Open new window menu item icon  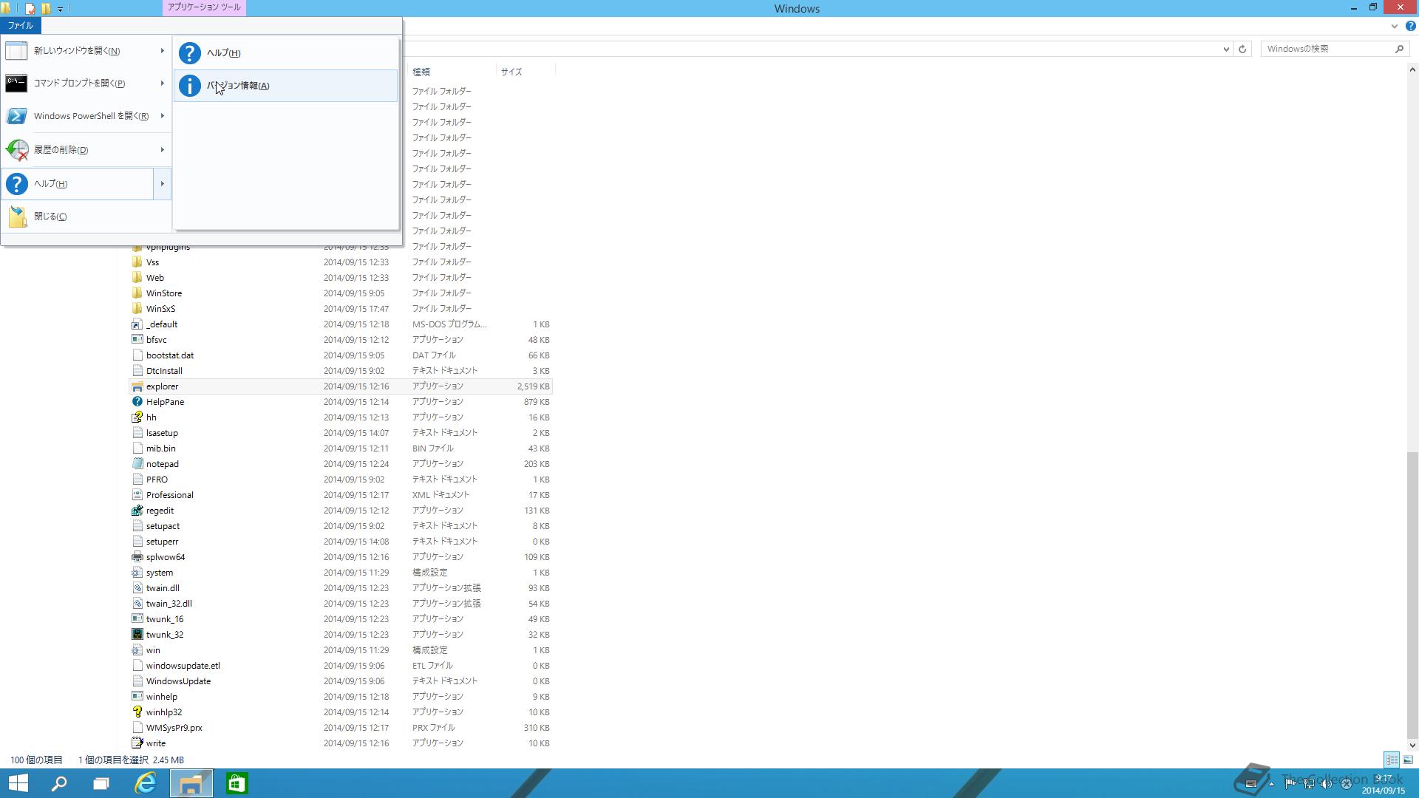pos(16,51)
